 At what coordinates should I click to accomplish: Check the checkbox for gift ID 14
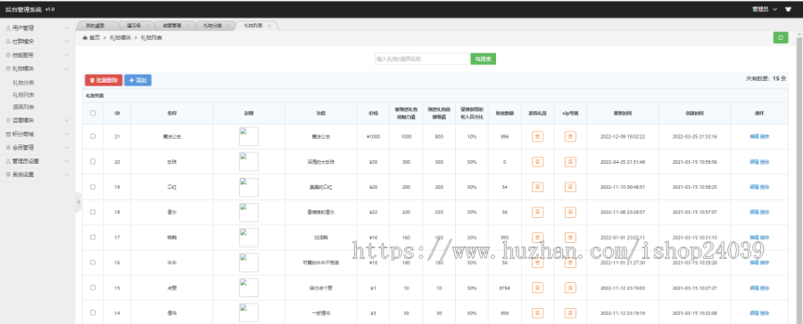(93, 312)
